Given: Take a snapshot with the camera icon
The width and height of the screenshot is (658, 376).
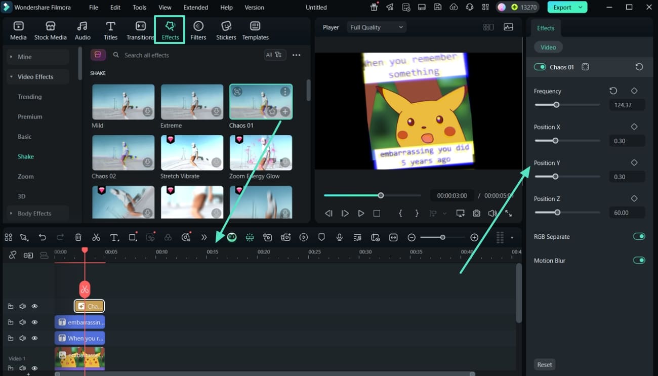Looking at the screenshot, I should tap(476, 214).
